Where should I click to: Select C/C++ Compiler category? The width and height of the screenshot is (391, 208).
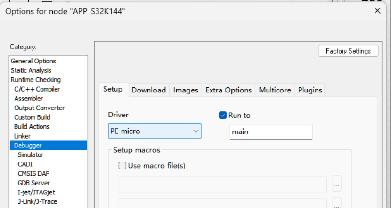[37, 89]
